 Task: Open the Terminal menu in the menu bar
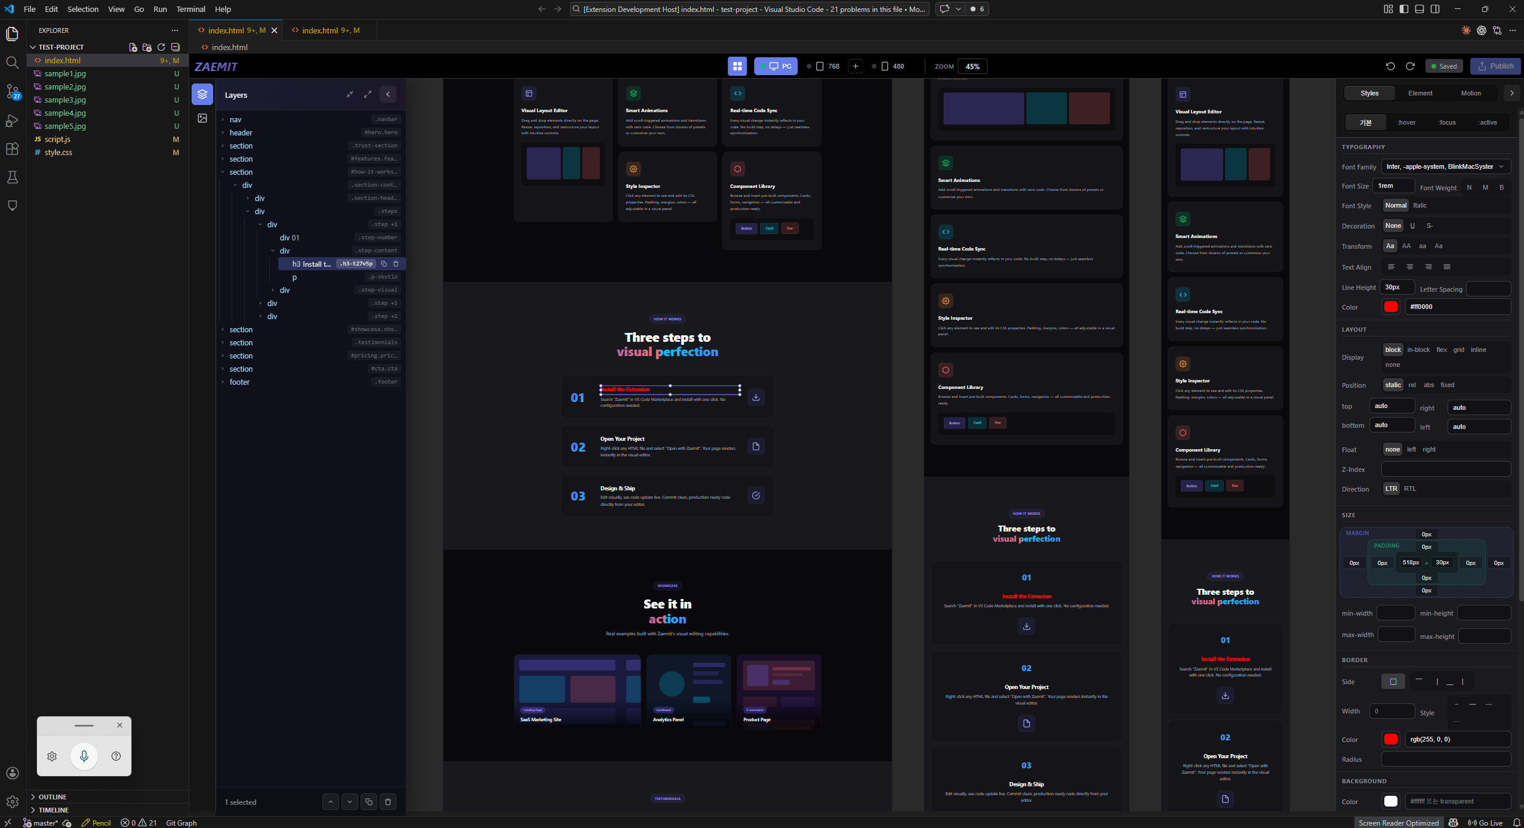pyautogui.click(x=190, y=9)
